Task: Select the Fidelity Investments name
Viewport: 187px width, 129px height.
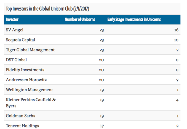Action: click(x=25, y=70)
